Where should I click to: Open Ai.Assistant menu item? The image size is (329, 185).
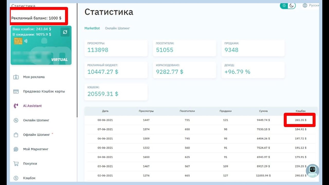pos(32,106)
